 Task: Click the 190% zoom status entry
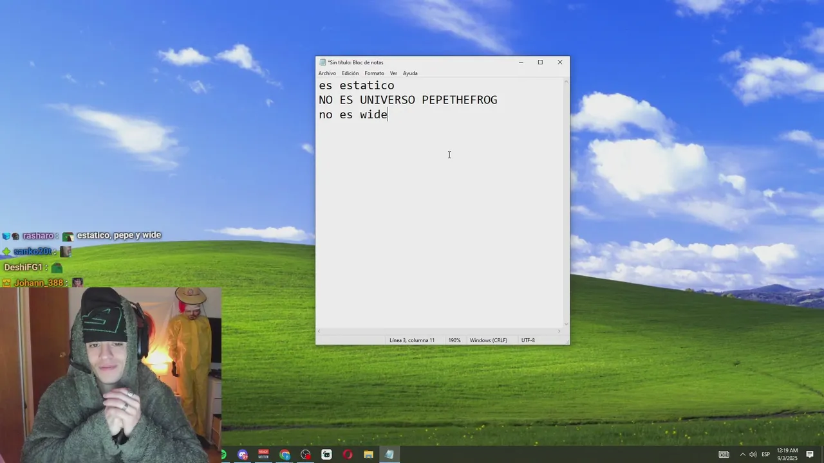click(x=454, y=340)
